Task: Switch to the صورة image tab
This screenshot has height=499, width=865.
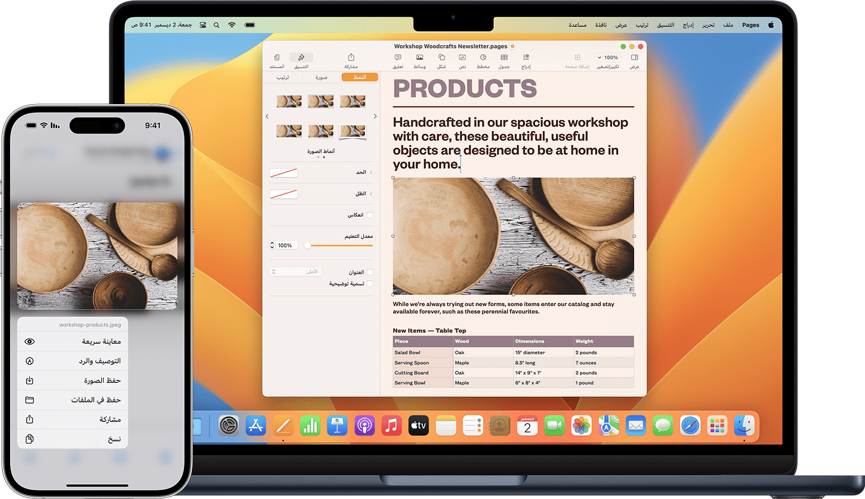Action: point(321,77)
